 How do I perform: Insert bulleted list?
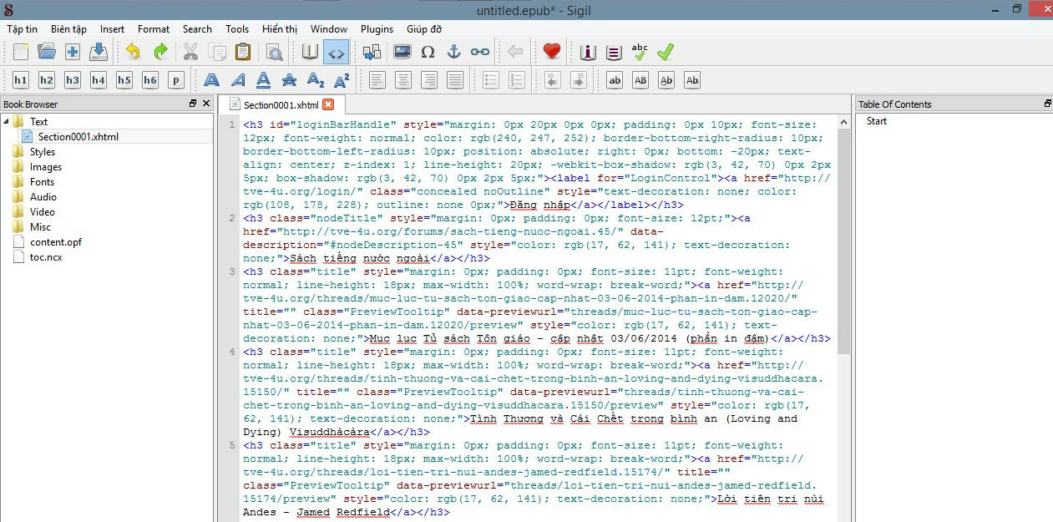pos(492,80)
